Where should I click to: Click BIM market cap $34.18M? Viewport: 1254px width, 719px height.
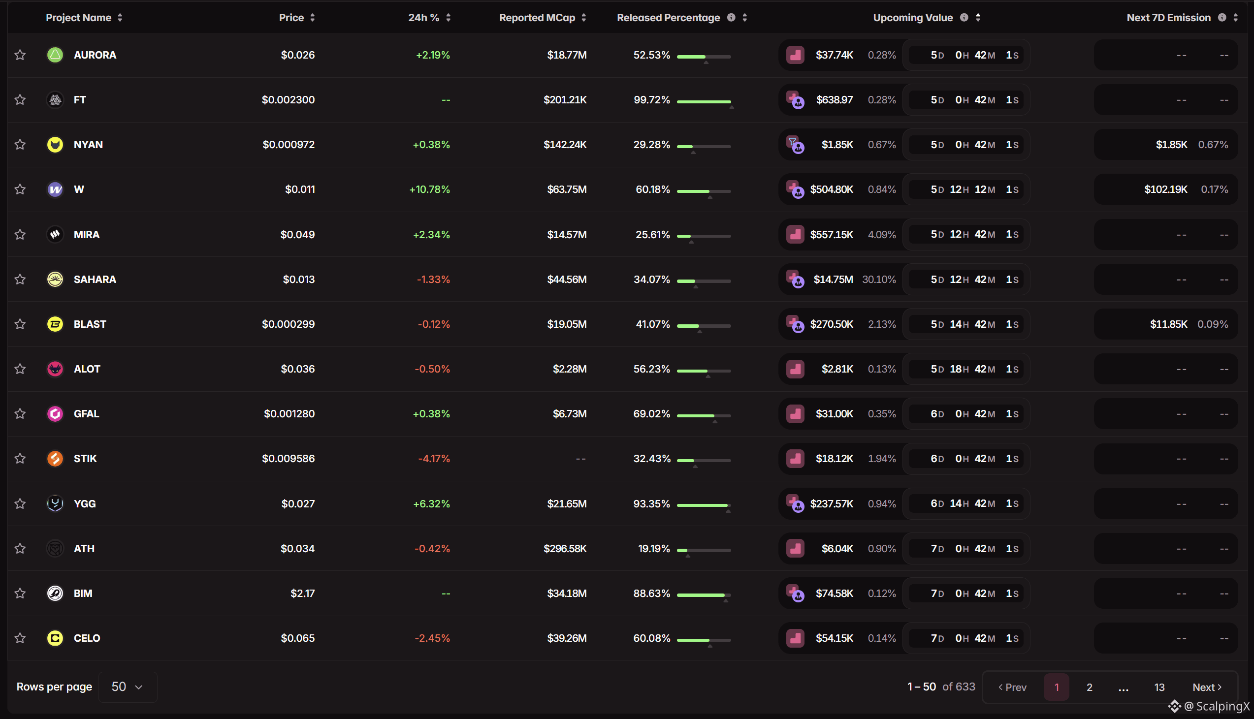[x=567, y=593]
